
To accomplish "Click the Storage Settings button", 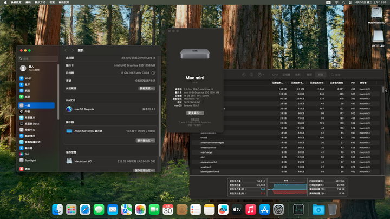I will coord(144,170).
